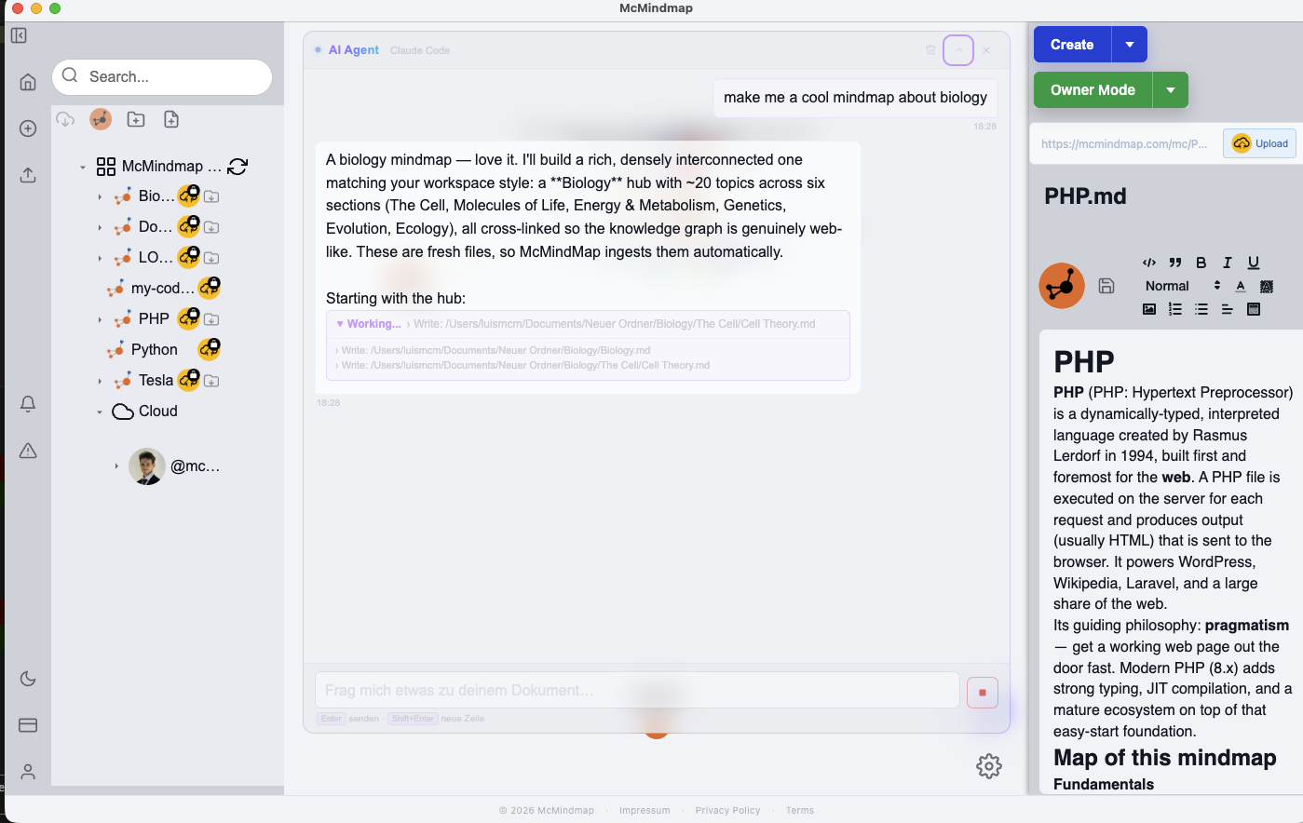Insert an image in editor
Screen dimensions: 1303x823
tap(1149, 309)
